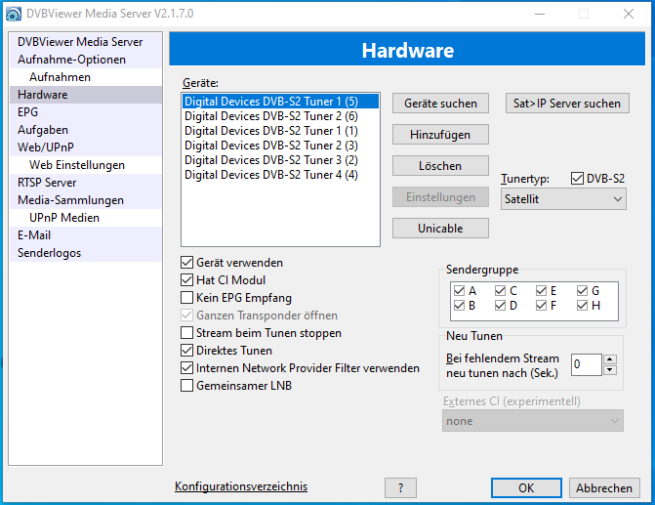Enable Stream beim Tunen stoppen
This screenshot has height=505, width=655.
pos(186,333)
